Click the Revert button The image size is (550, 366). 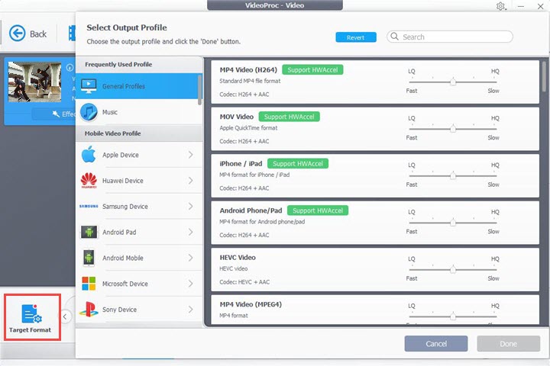356,37
